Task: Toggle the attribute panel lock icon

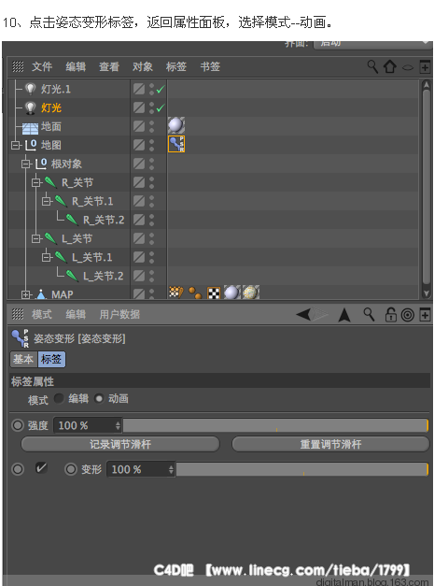Action: (x=391, y=315)
